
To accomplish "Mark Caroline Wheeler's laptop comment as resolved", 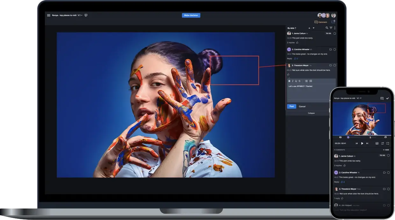I will (x=334, y=49).
